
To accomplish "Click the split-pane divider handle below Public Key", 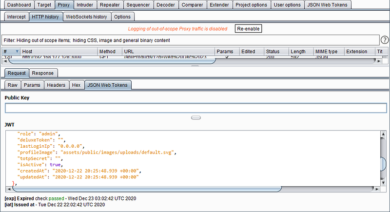I will 196,117.
